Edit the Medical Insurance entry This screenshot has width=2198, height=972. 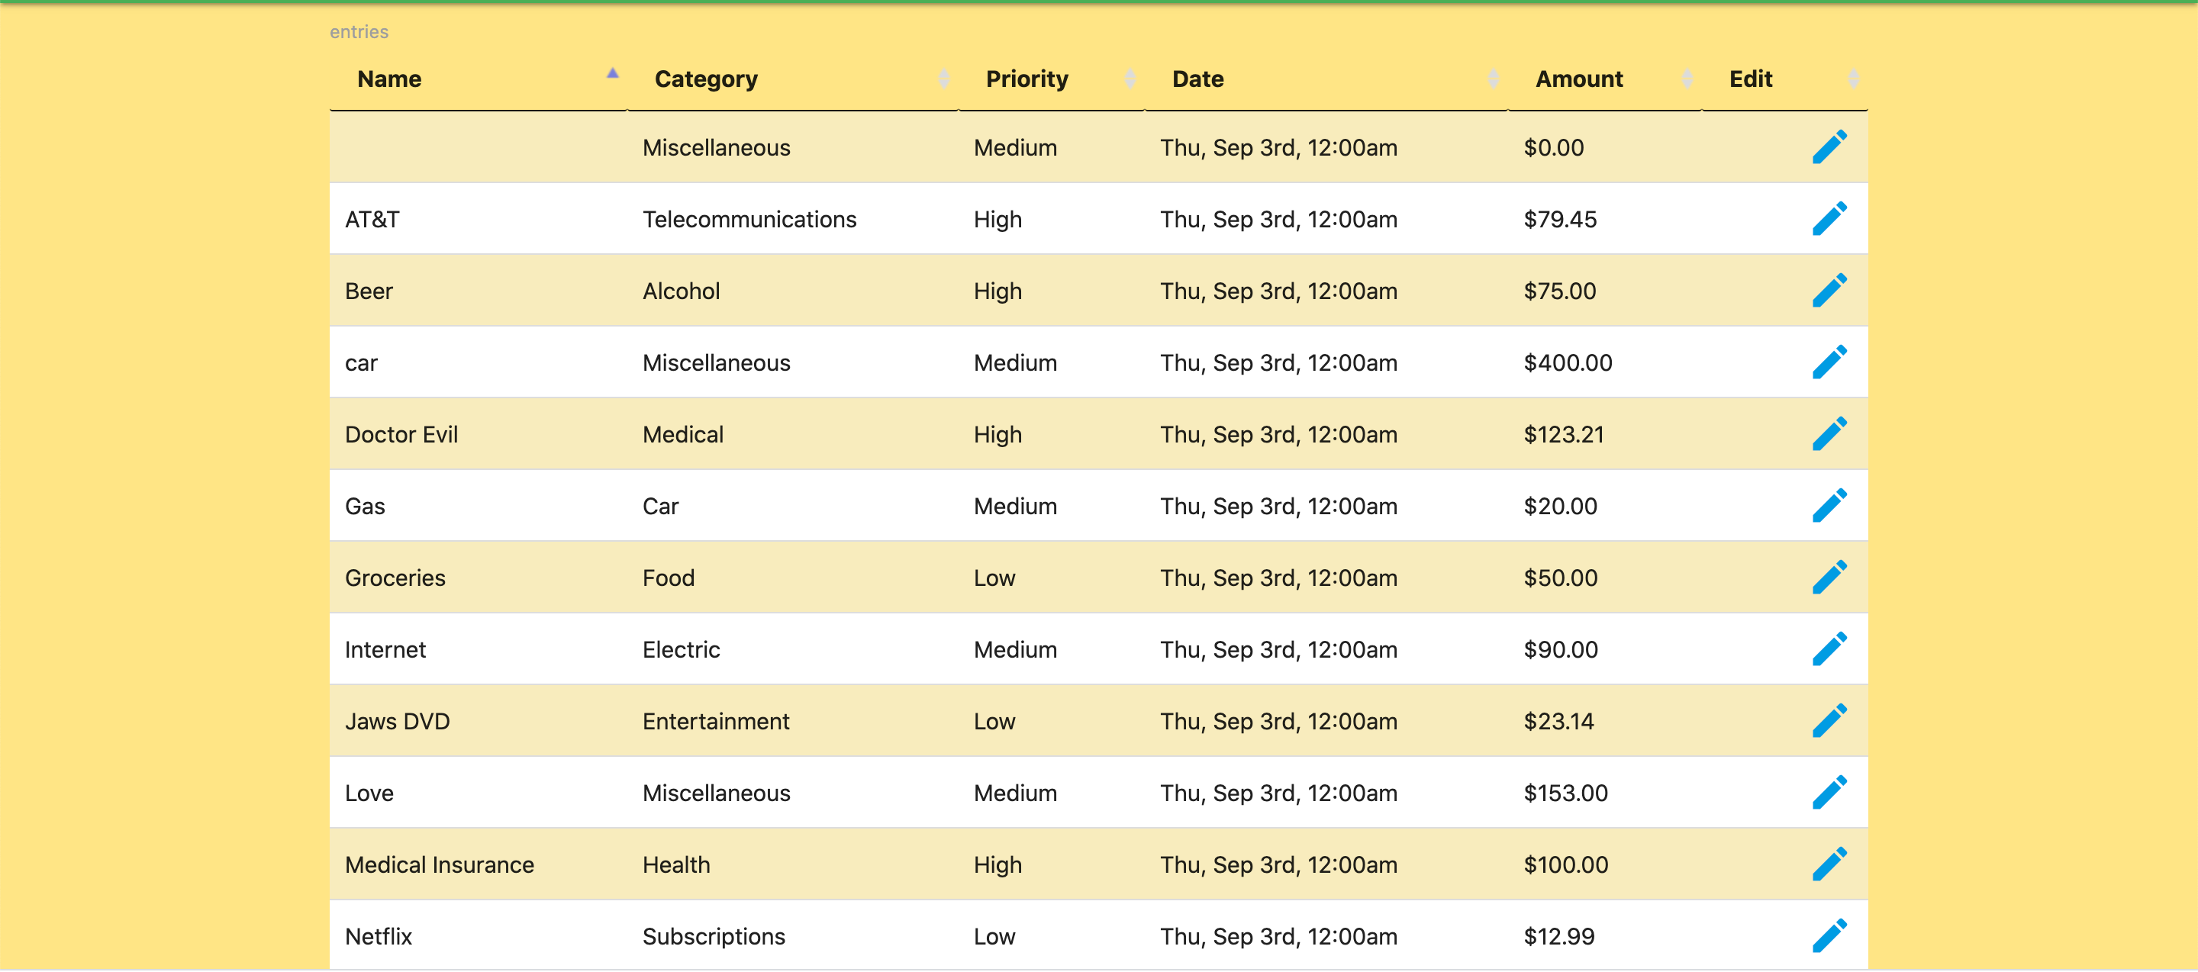coord(1829,864)
